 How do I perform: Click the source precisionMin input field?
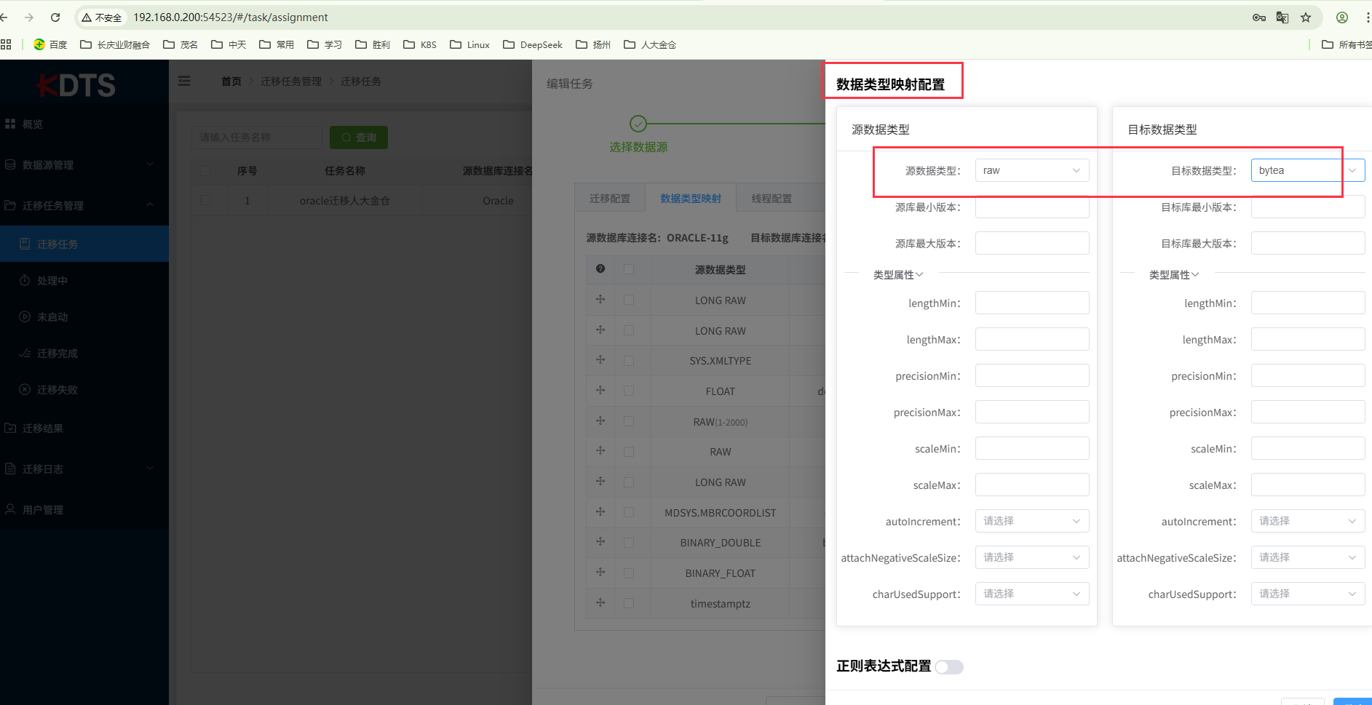1032,375
